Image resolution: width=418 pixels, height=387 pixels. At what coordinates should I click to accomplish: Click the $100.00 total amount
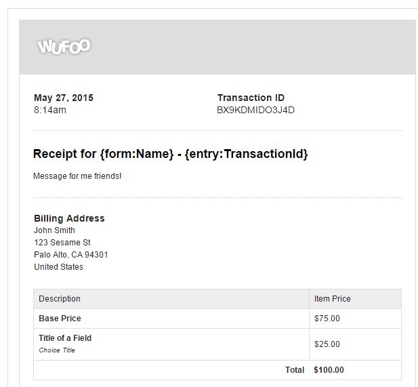click(x=329, y=370)
